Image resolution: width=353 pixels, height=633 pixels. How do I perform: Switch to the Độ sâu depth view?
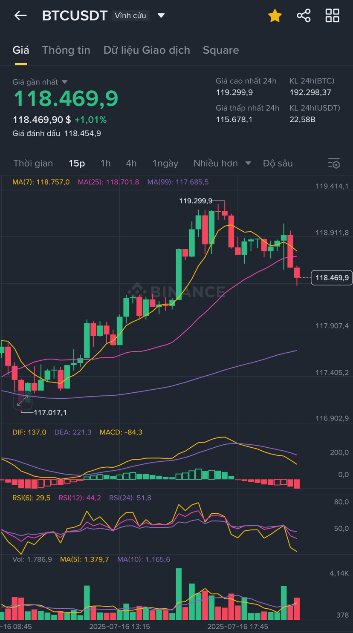pos(278,163)
